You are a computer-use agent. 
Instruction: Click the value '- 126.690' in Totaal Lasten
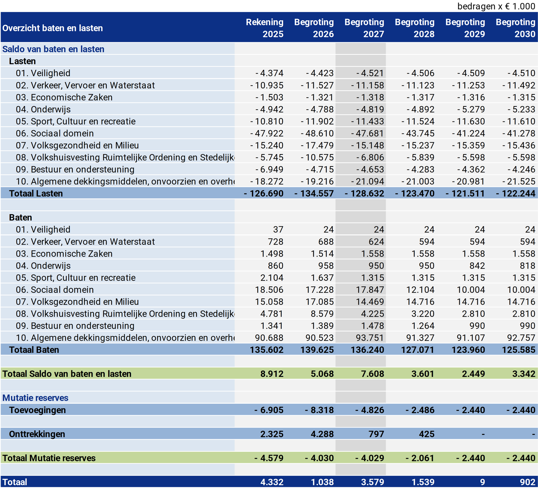pos(264,193)
